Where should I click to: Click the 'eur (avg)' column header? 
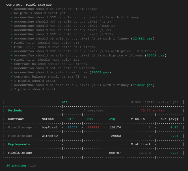click(x=169, y=119)
